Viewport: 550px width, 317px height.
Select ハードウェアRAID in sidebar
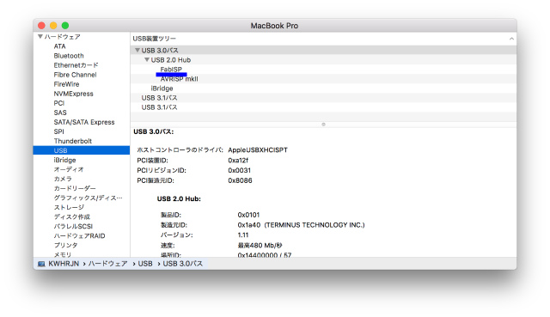(x=79, y=235)
